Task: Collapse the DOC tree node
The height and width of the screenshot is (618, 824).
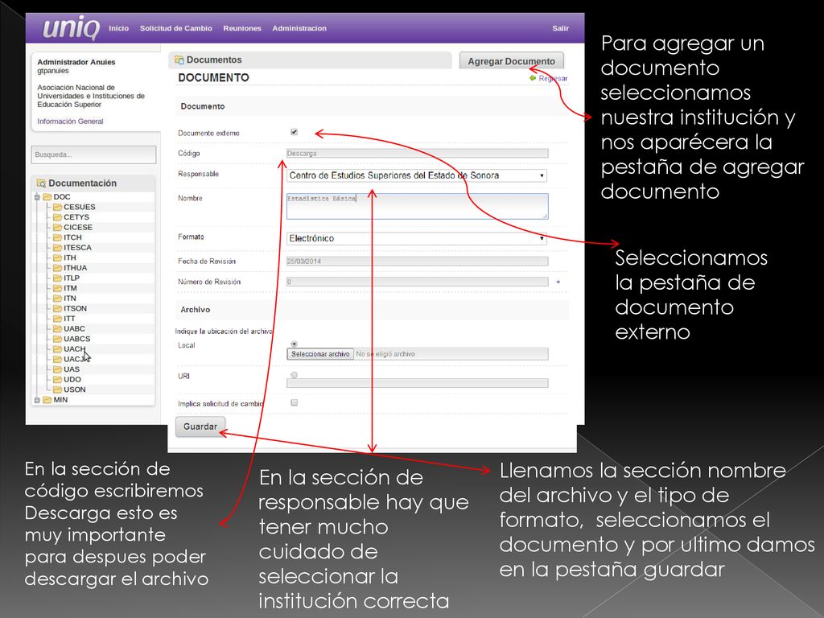Action: [37, 197]
